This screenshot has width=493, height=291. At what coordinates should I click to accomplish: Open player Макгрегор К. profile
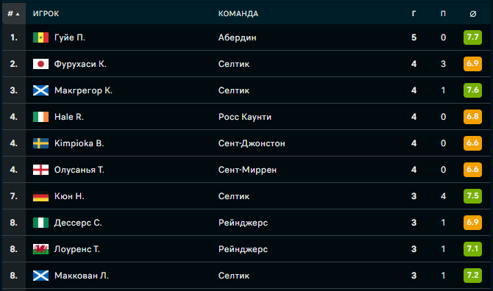click(x=83, y=90)
